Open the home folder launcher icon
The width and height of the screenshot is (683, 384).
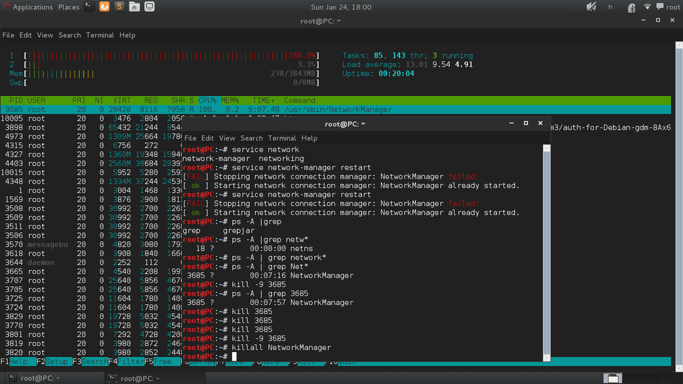click(134, 7)
